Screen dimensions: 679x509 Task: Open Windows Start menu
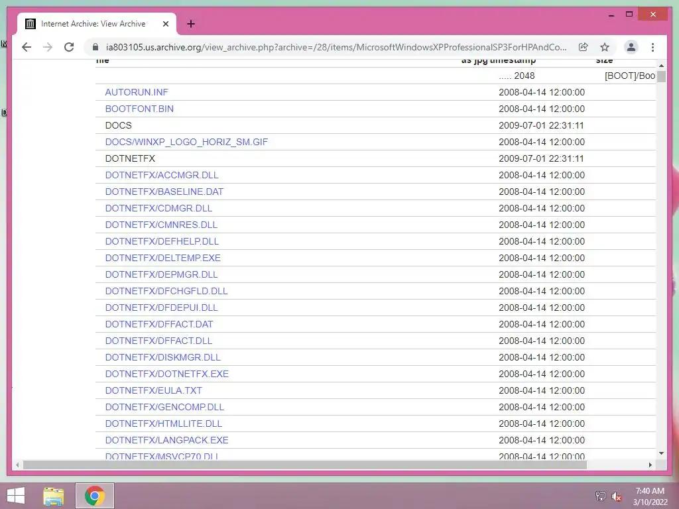pos(16,496)
